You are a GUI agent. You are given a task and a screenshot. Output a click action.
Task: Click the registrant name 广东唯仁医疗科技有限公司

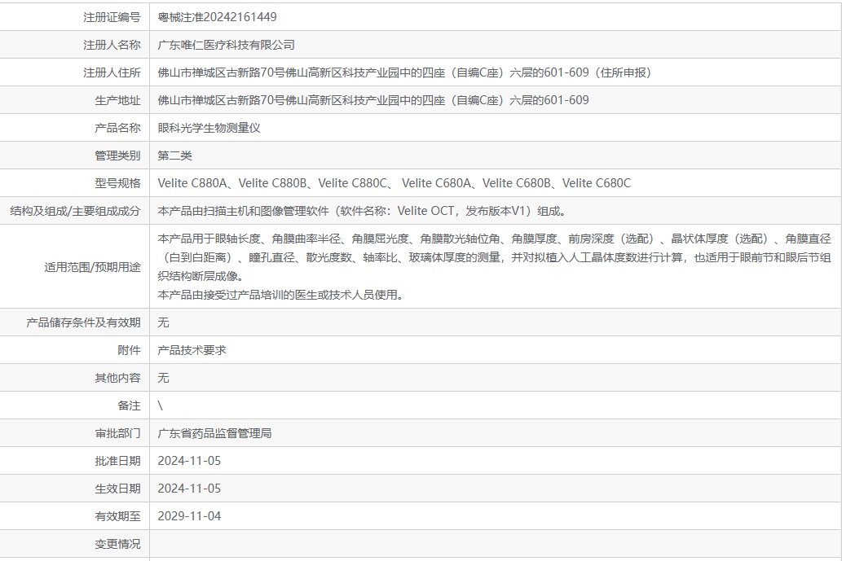click(x=226, y=45)
